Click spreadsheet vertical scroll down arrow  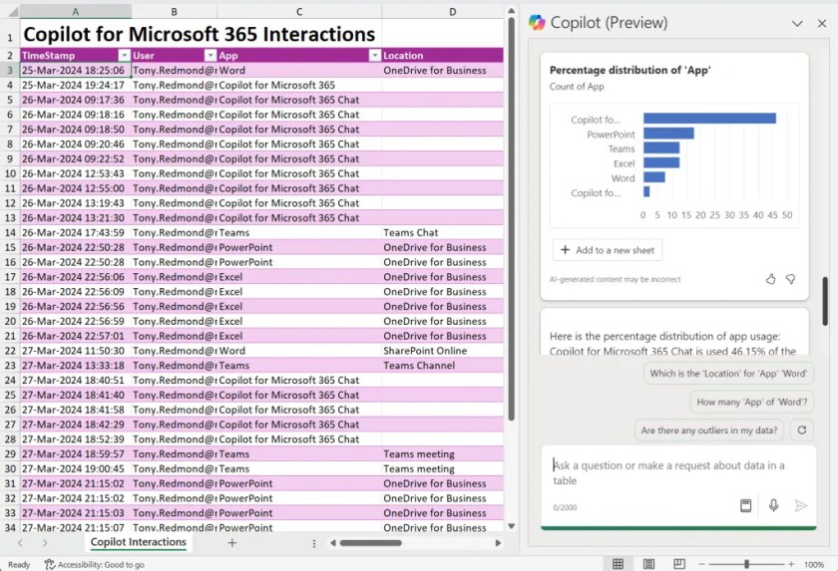click(x=511, y=526)
